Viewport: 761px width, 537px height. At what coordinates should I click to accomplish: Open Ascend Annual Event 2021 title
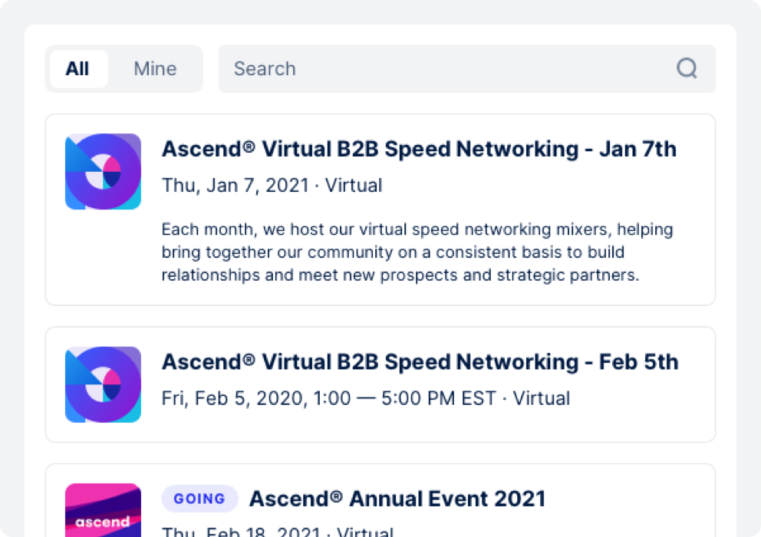tap(397, 499)
